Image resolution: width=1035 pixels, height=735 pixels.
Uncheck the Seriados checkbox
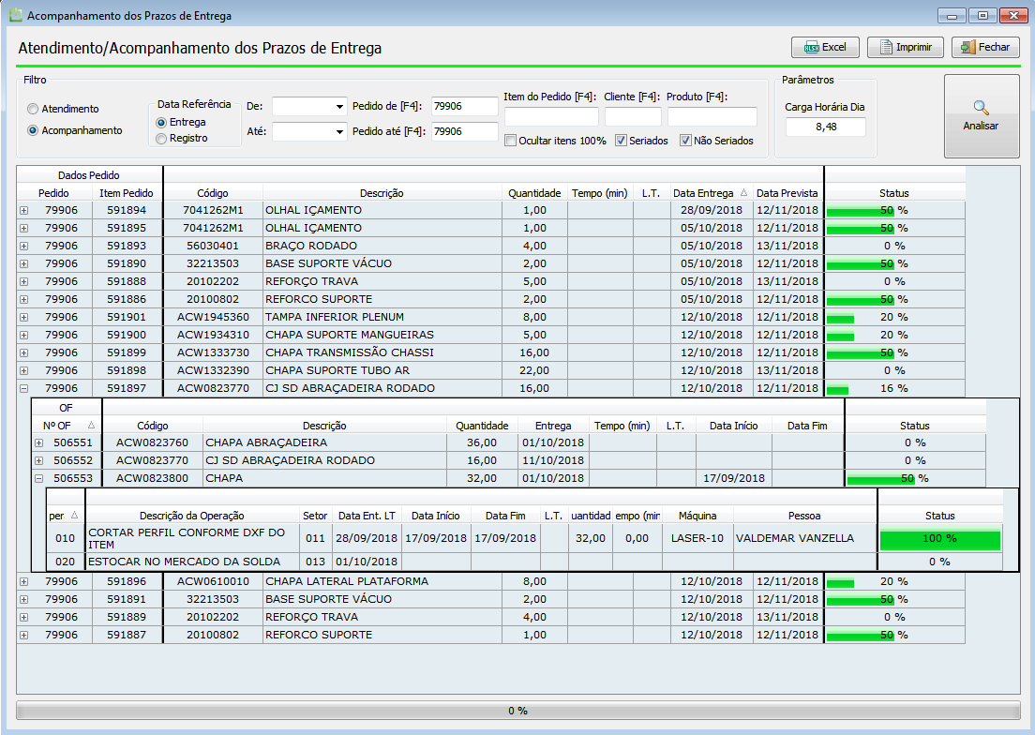tap(622, 141)
